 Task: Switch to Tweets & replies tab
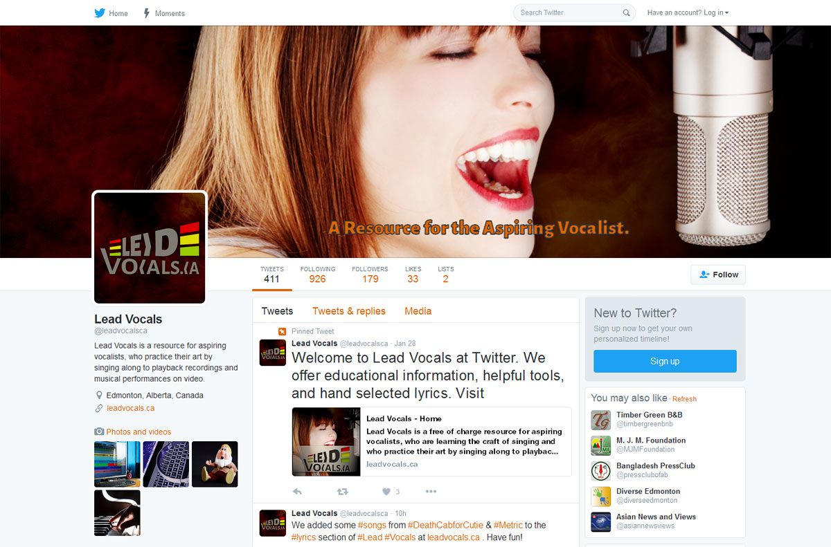pyautogui.click(x=349, y=311)
